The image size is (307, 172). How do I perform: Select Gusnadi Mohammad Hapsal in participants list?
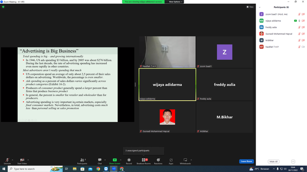click(x=282, y=34)
